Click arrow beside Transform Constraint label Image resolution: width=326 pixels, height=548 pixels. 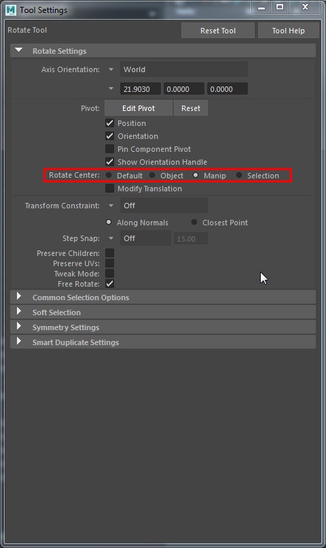coord(111,206)
